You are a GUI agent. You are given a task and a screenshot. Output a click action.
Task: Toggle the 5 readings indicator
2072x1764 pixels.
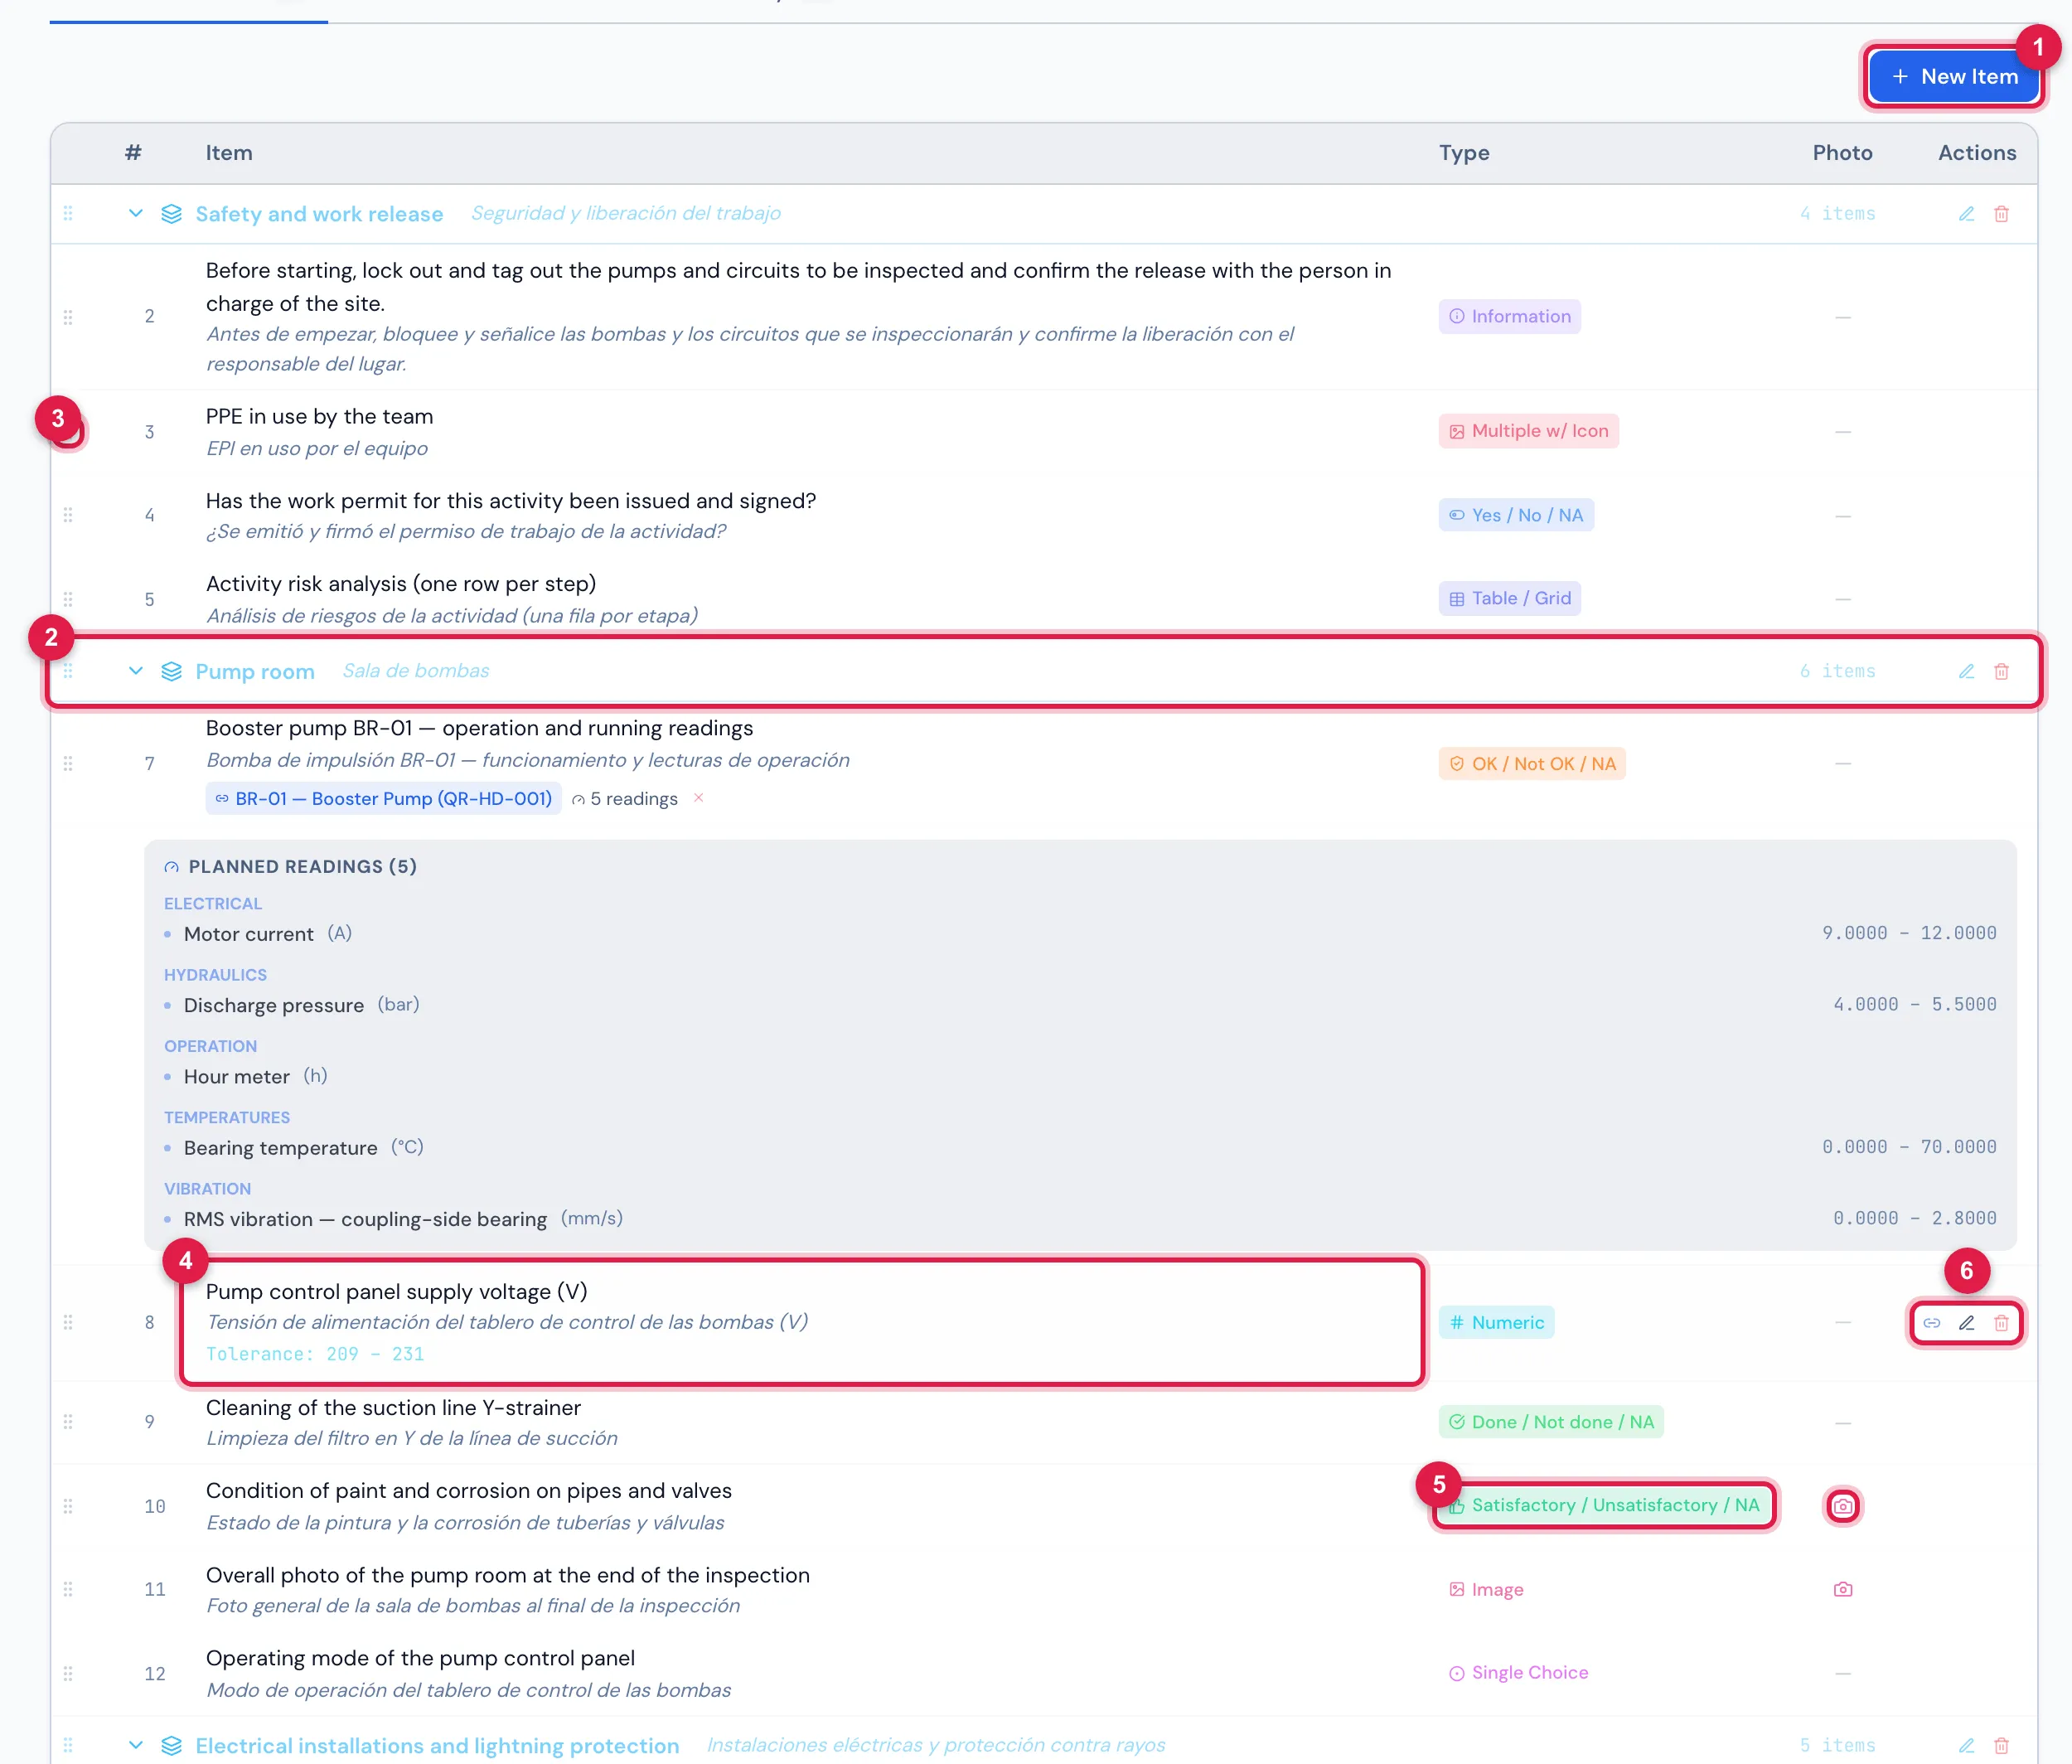pyautogui.click(x=625, y=799)
